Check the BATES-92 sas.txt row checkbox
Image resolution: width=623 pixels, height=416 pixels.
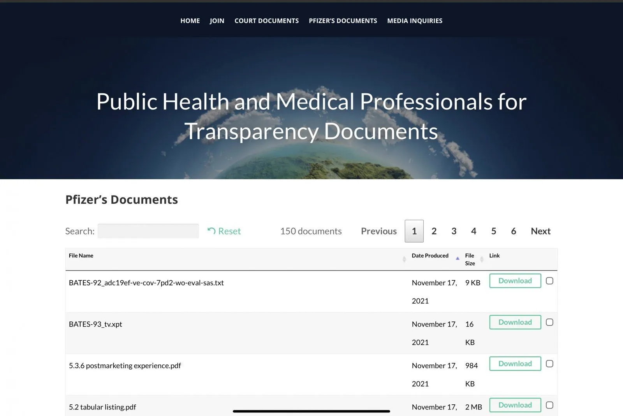(549, 281)
